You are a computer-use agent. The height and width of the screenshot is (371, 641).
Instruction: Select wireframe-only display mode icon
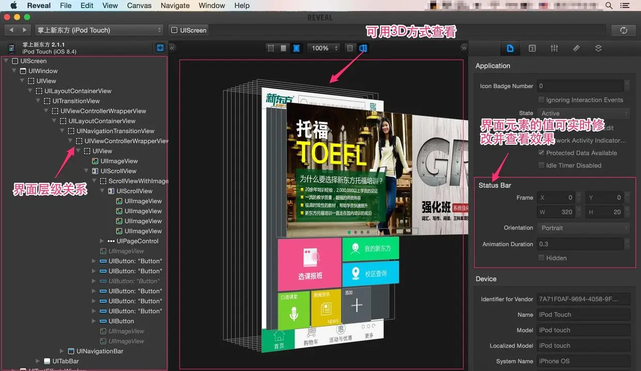click(x=271, y=48)
